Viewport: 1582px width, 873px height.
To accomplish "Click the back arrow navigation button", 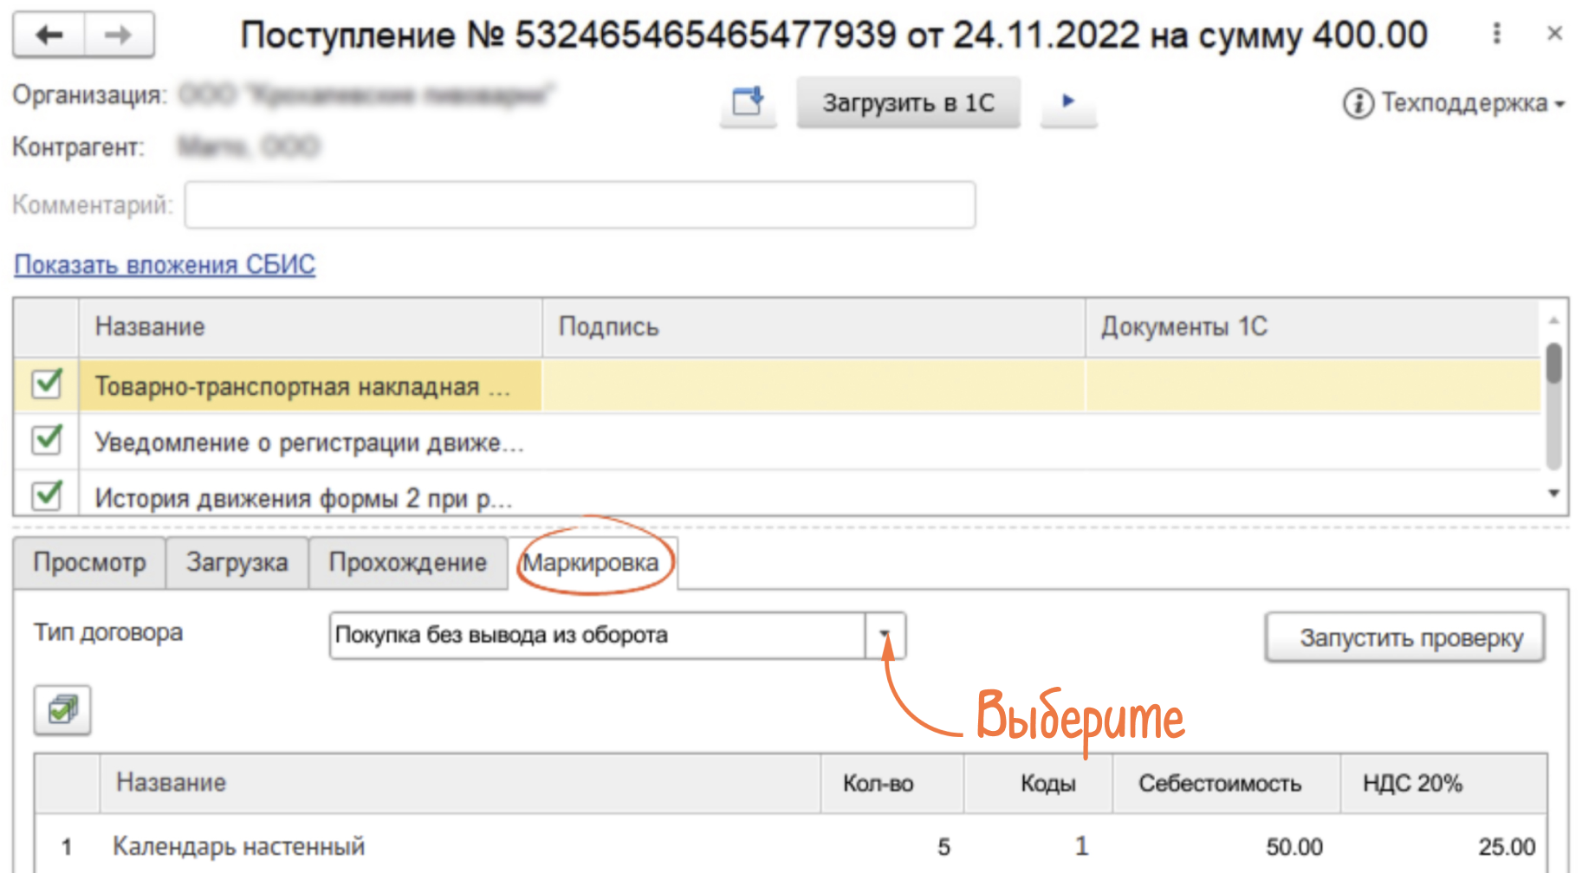I will point(49,35).
